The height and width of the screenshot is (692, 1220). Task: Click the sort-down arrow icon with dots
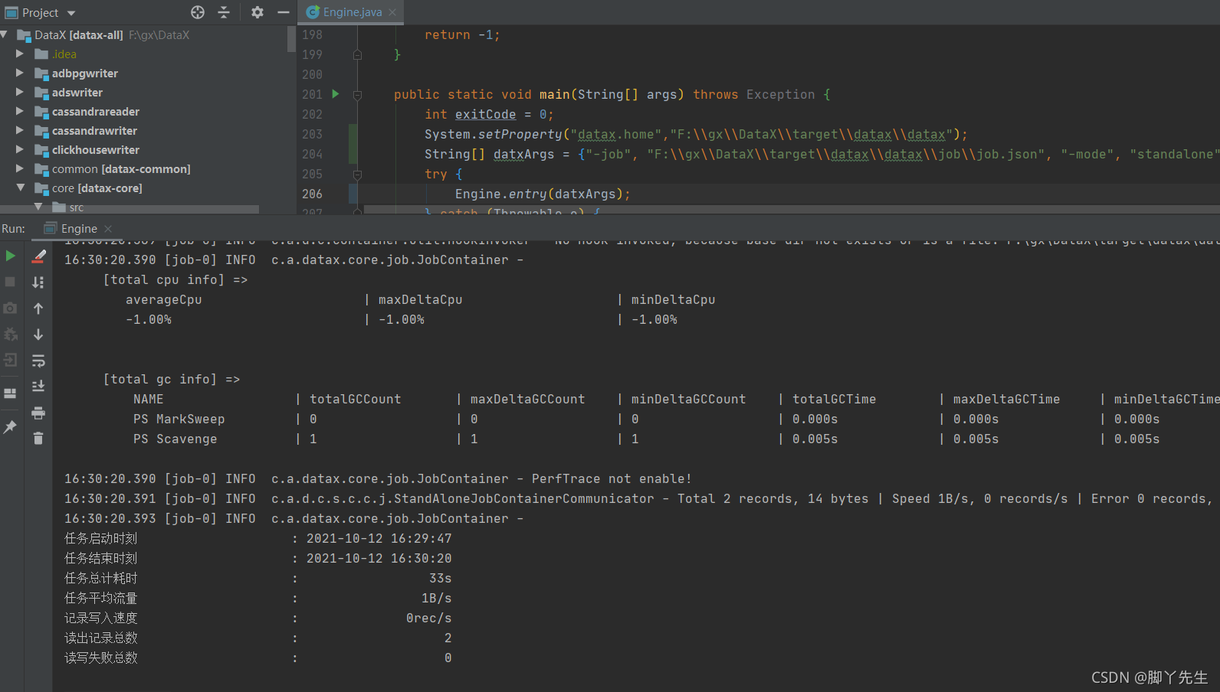[x=38, y=282]
